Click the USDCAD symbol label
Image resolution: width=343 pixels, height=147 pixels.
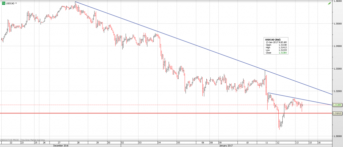click(10, 3)
